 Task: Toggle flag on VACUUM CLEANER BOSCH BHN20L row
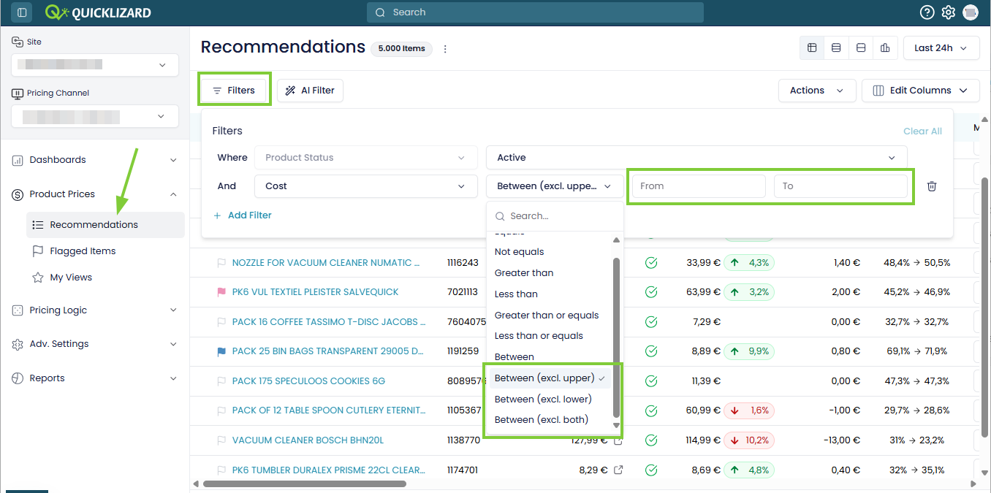pos(221,440)
